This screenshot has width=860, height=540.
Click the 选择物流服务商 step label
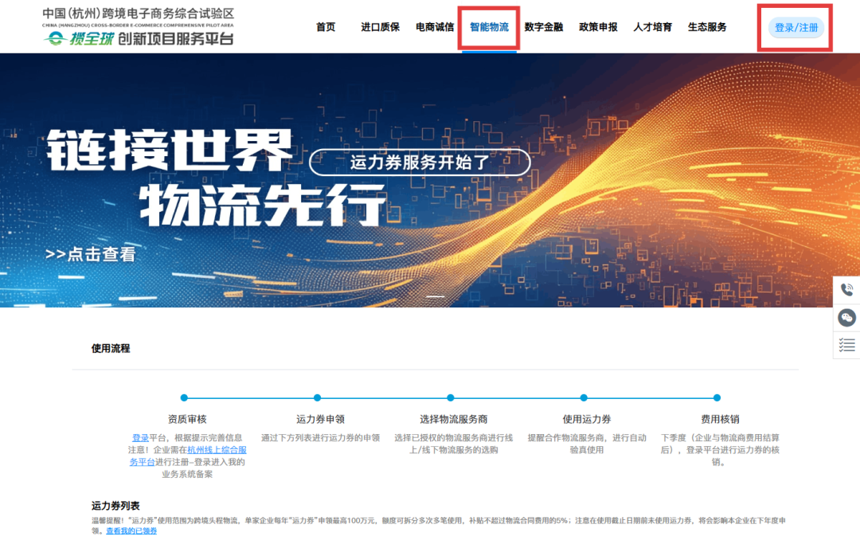point(454,419)
